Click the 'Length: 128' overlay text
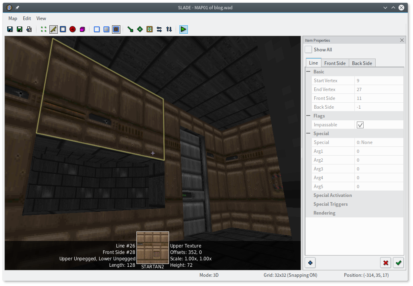 coord(122,265)
